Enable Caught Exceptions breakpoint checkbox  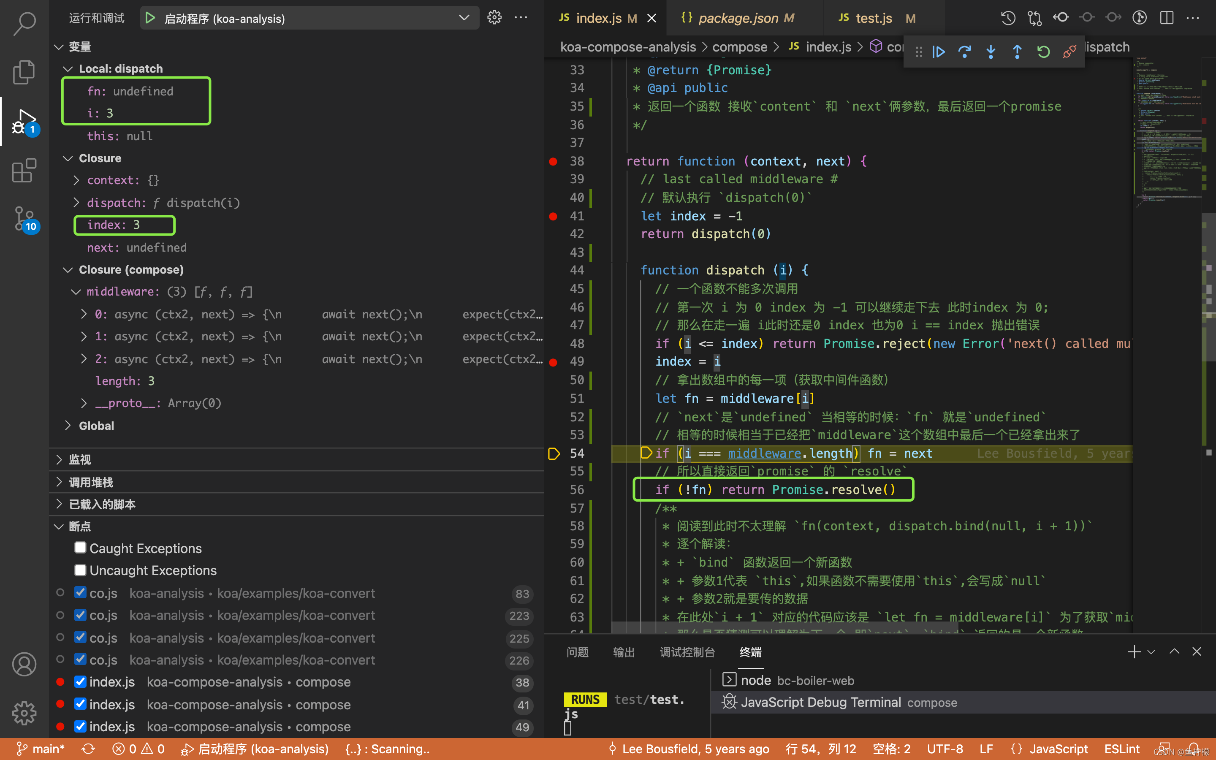80,548
